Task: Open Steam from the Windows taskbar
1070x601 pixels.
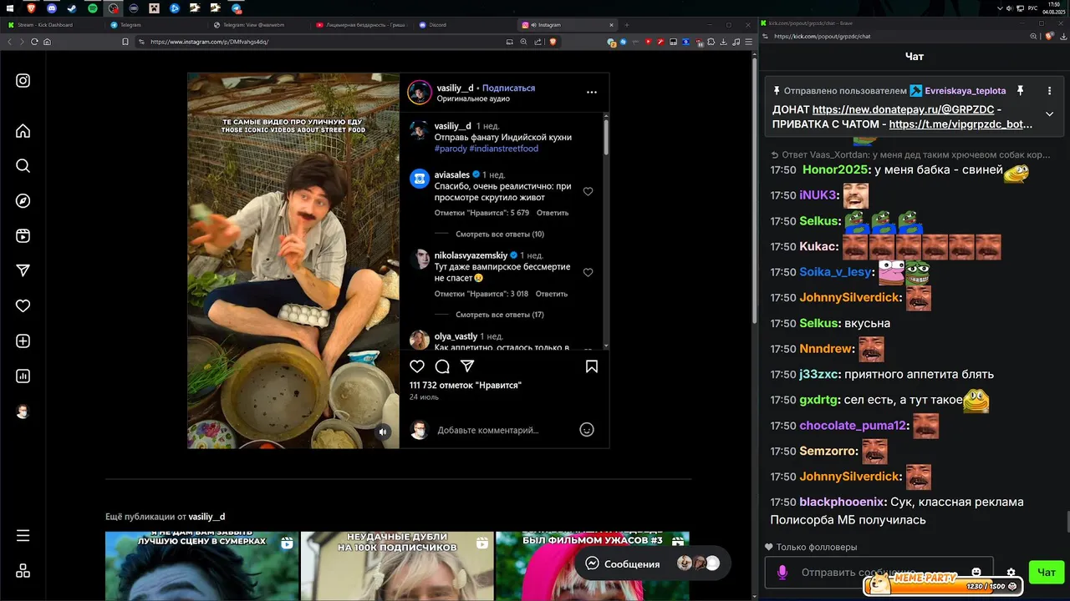Action: click(72, 8)
